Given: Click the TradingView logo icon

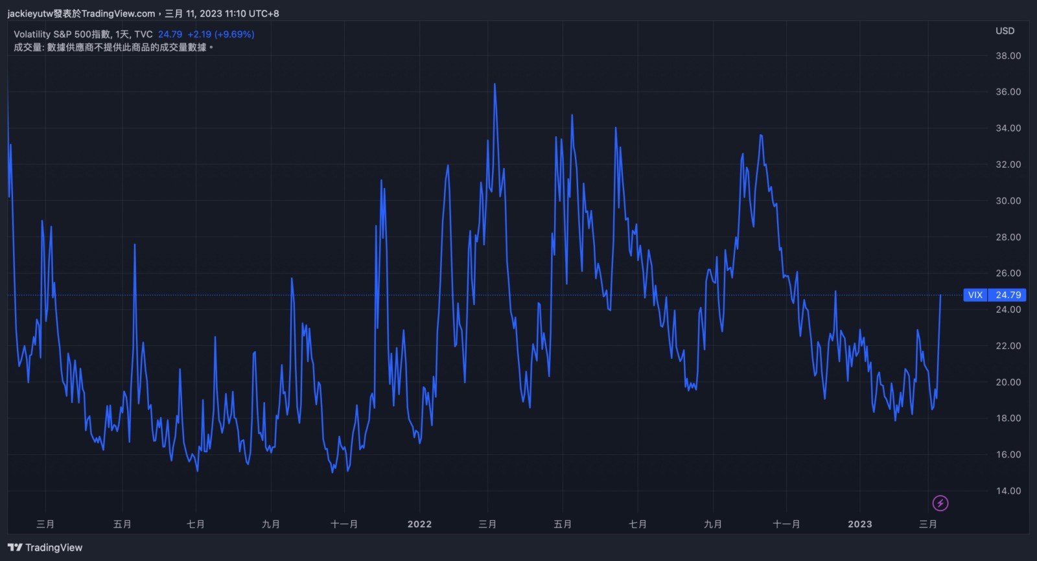Looking at the screenshot, I should [x=16, y=547].
